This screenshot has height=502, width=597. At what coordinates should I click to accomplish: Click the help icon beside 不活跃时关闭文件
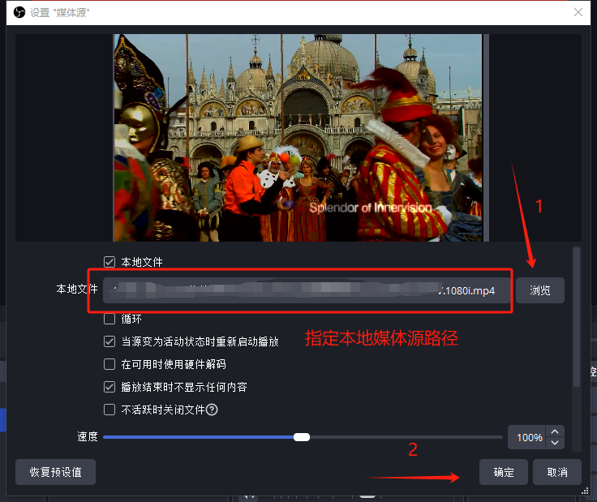coord(212,410)
